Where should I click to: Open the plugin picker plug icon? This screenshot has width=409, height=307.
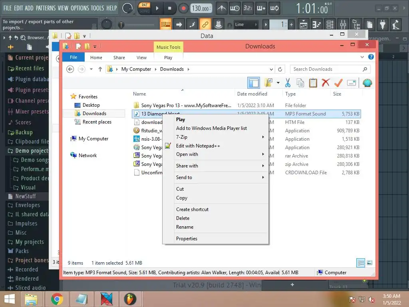pos(383,24)
